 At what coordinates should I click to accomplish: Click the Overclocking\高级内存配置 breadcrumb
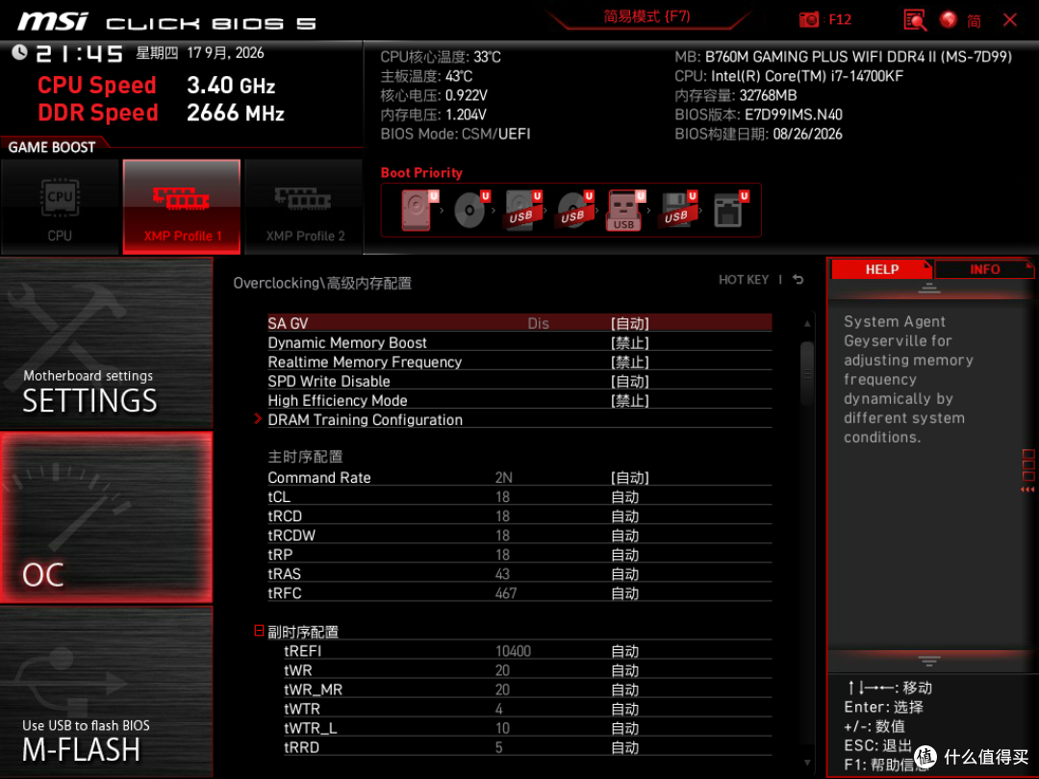[322, 283]
